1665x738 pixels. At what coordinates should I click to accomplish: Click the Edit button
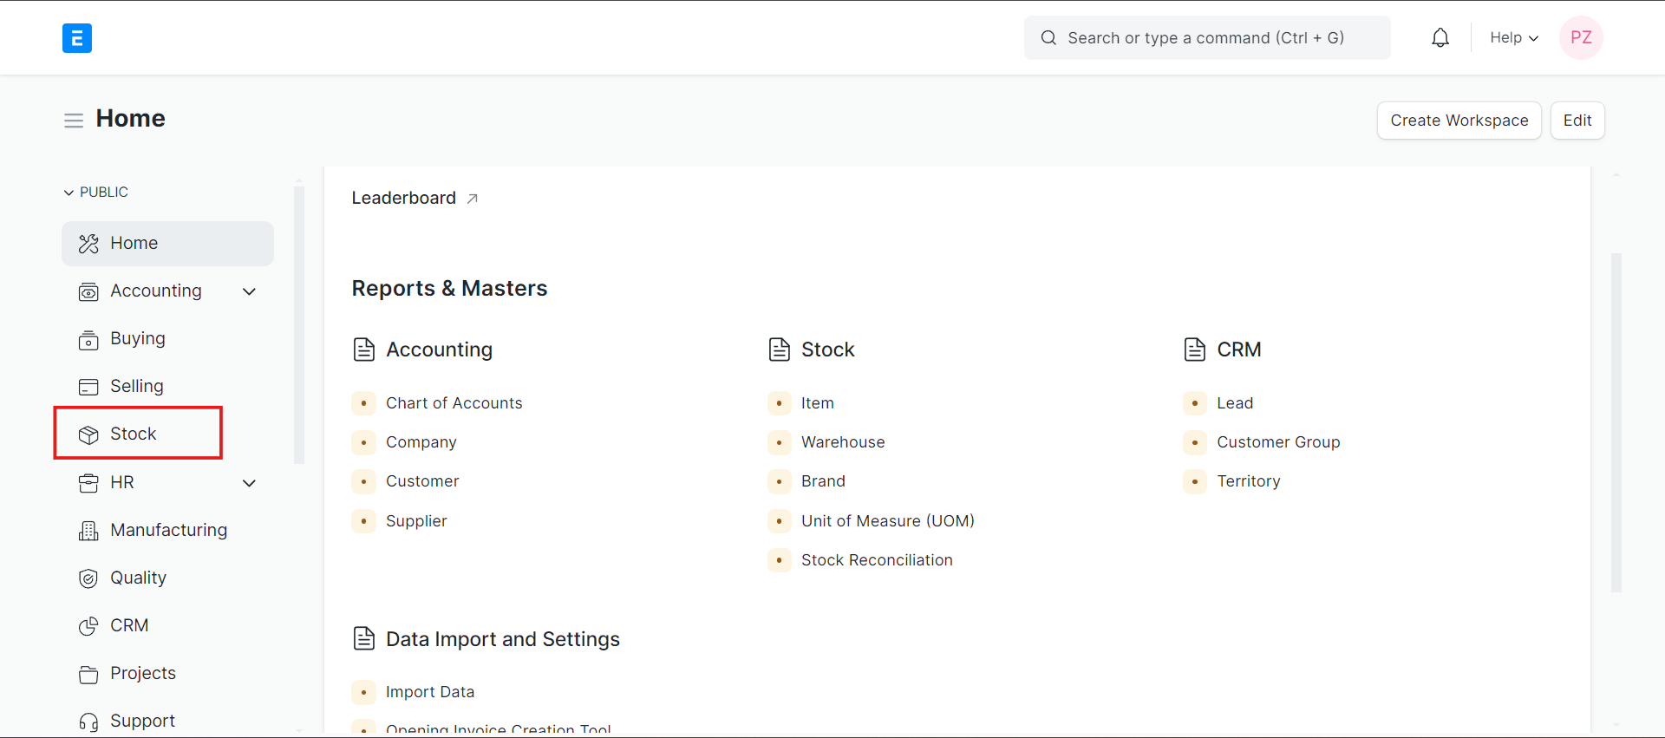tap(1577, 121)
